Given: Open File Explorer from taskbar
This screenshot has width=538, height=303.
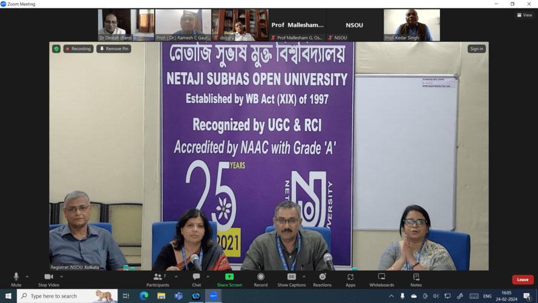Looking at the screenshot, I should tap(161, 296).
